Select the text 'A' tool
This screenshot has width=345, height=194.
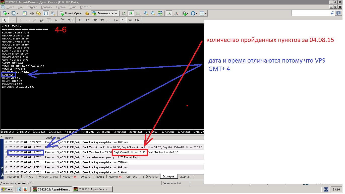(x=56, y=20)
